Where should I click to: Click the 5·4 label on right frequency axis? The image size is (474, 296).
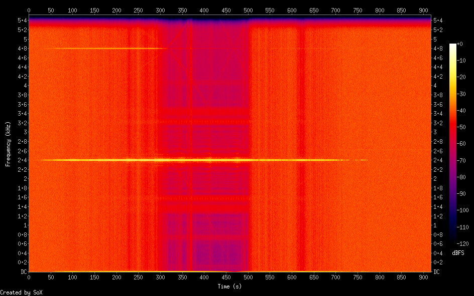point(438,20)
